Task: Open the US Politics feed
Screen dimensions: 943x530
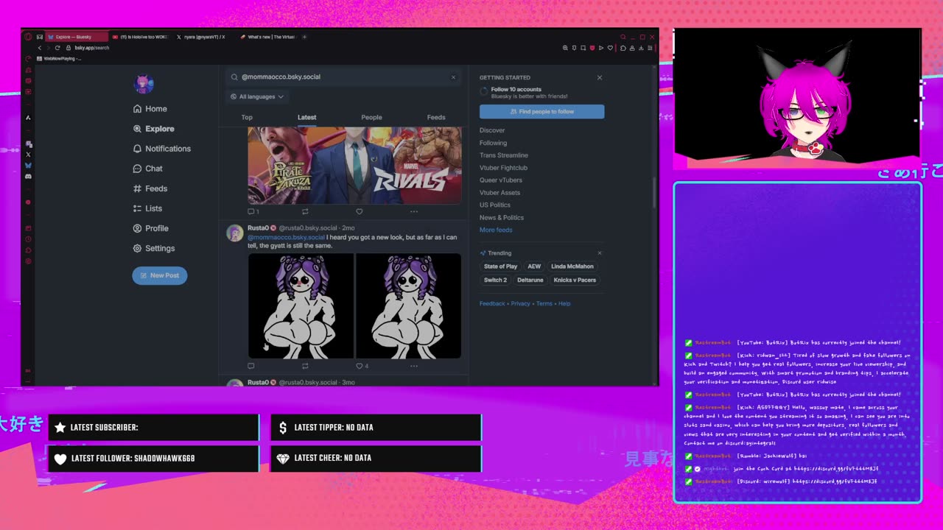Action: 495,205
